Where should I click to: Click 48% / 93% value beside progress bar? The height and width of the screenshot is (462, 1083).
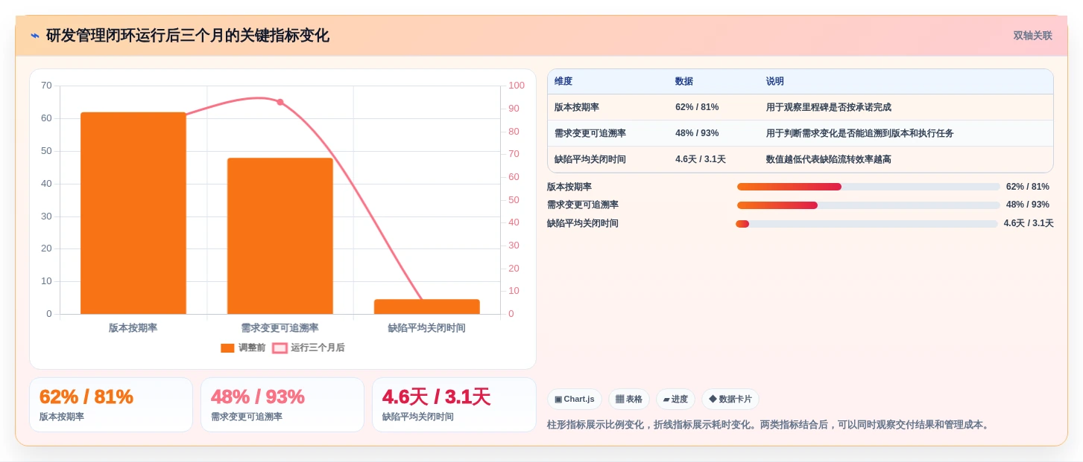tap(1028, 205)
